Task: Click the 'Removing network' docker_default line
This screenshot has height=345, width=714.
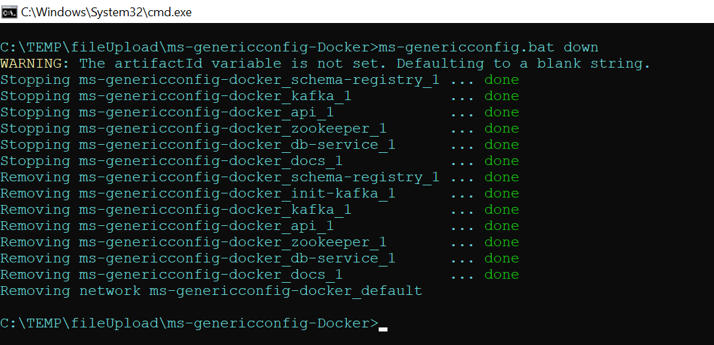Action: [x=211, y=291]
